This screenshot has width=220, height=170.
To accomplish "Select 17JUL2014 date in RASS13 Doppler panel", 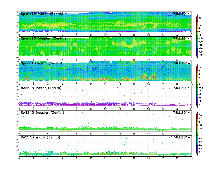I will tap(181, 112).
